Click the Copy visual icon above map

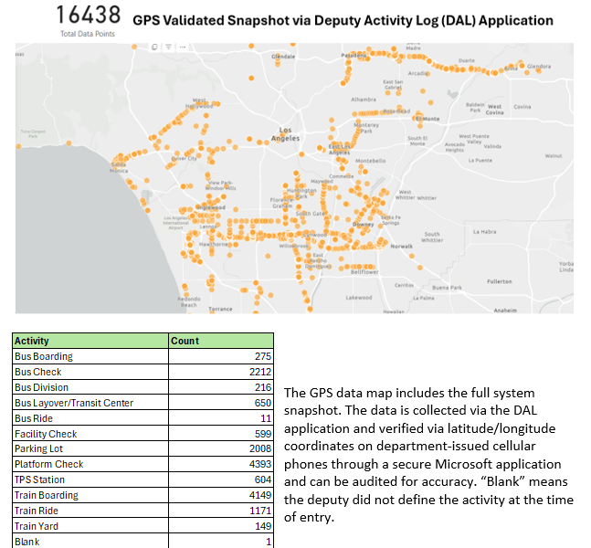pos(154,46)
